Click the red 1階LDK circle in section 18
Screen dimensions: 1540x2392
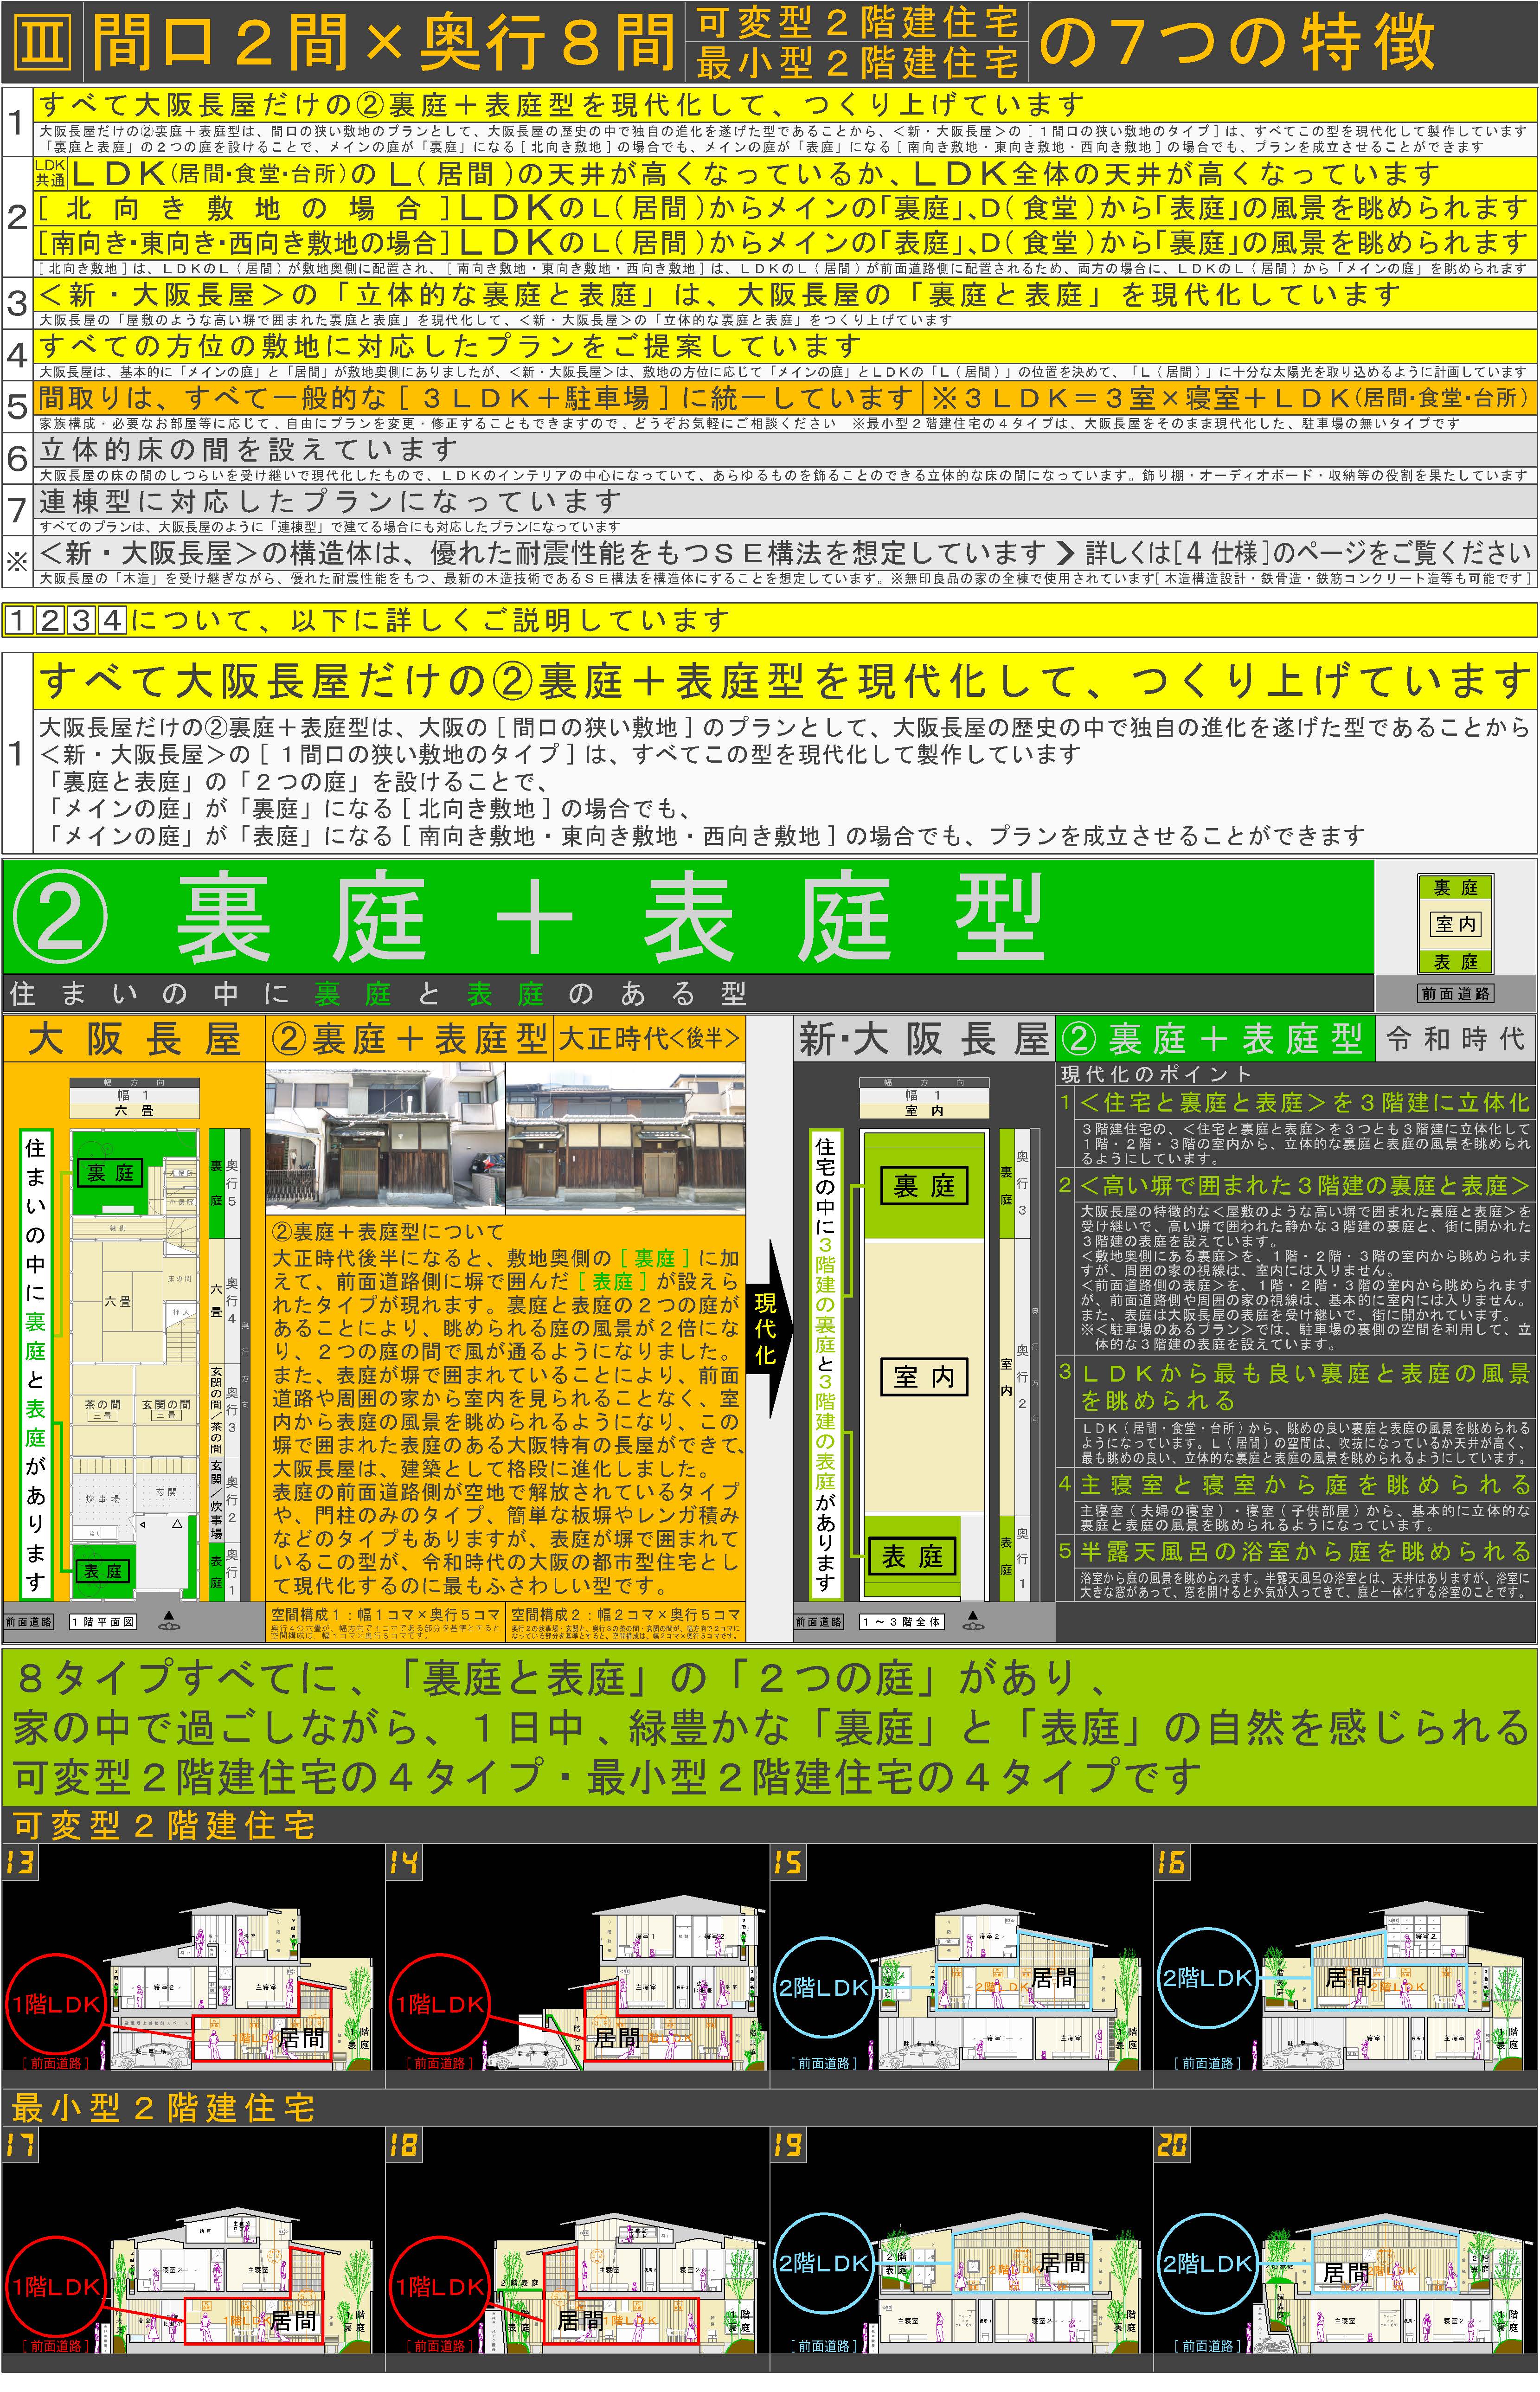(440, 2287)
